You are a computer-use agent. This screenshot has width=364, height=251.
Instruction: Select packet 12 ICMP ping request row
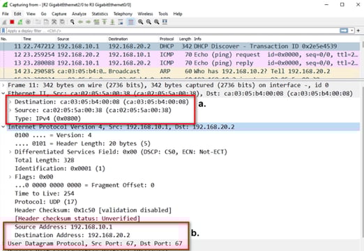pyautogui.click(x=180, y=55)
